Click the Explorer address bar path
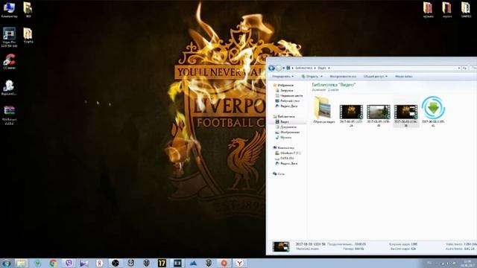This screenshot has height=268, width=477. 371,68
